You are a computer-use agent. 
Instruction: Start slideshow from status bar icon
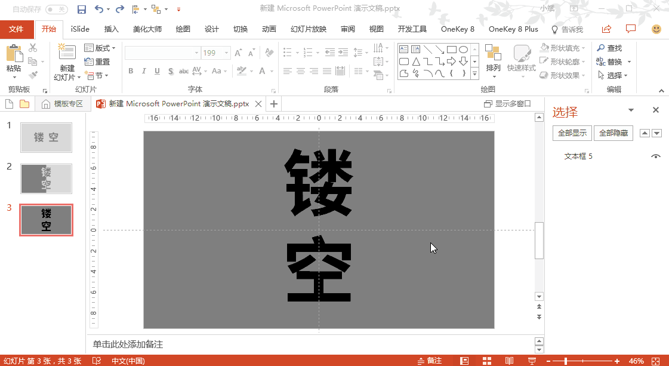point(532,361)
